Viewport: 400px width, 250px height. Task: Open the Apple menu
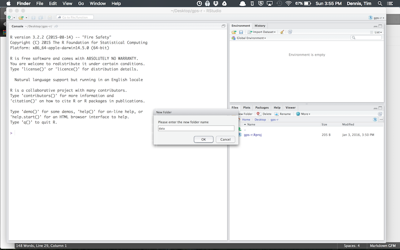pos(9,3)
